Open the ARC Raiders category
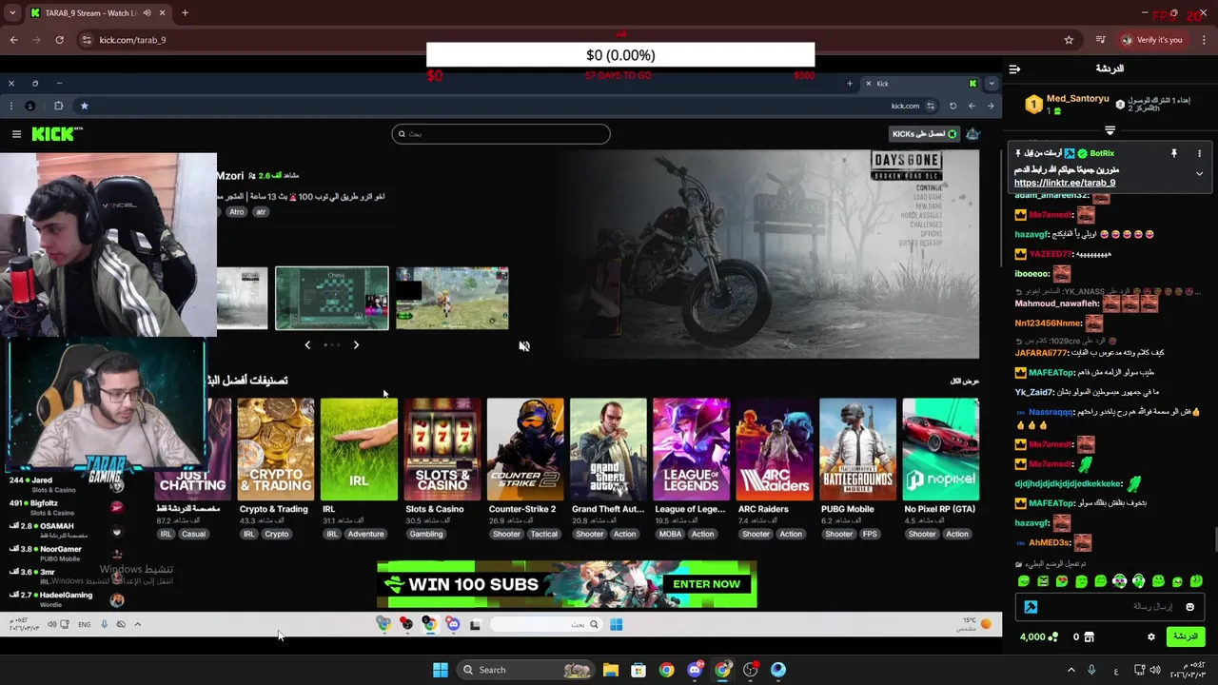 pyautogui.click(x=775, y=449)
